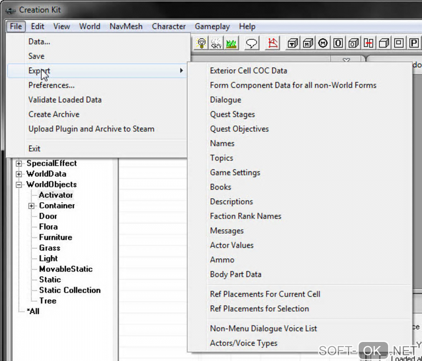
Task: Click the red NavMesh triangle icon
Action: click(273, 43)
